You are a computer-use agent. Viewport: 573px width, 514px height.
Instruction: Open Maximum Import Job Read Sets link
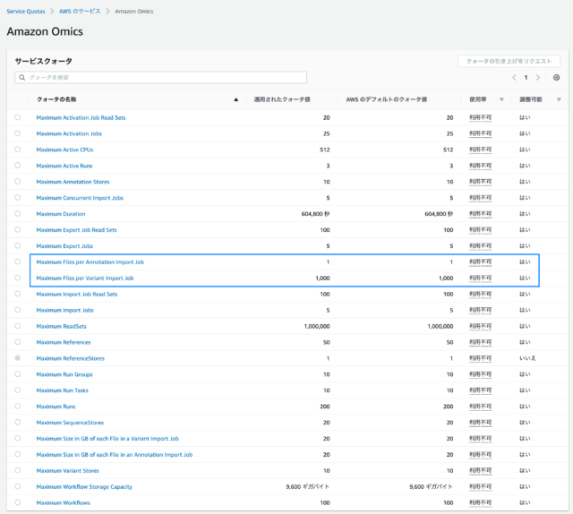(77, 295)
